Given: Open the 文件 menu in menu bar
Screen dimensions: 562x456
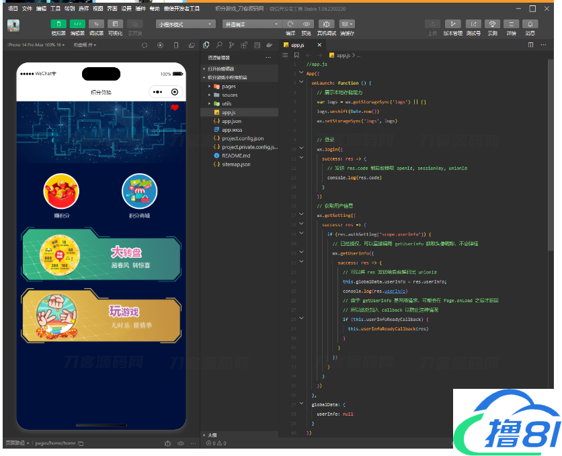Looking at the screenshot, I should [27, 9].
